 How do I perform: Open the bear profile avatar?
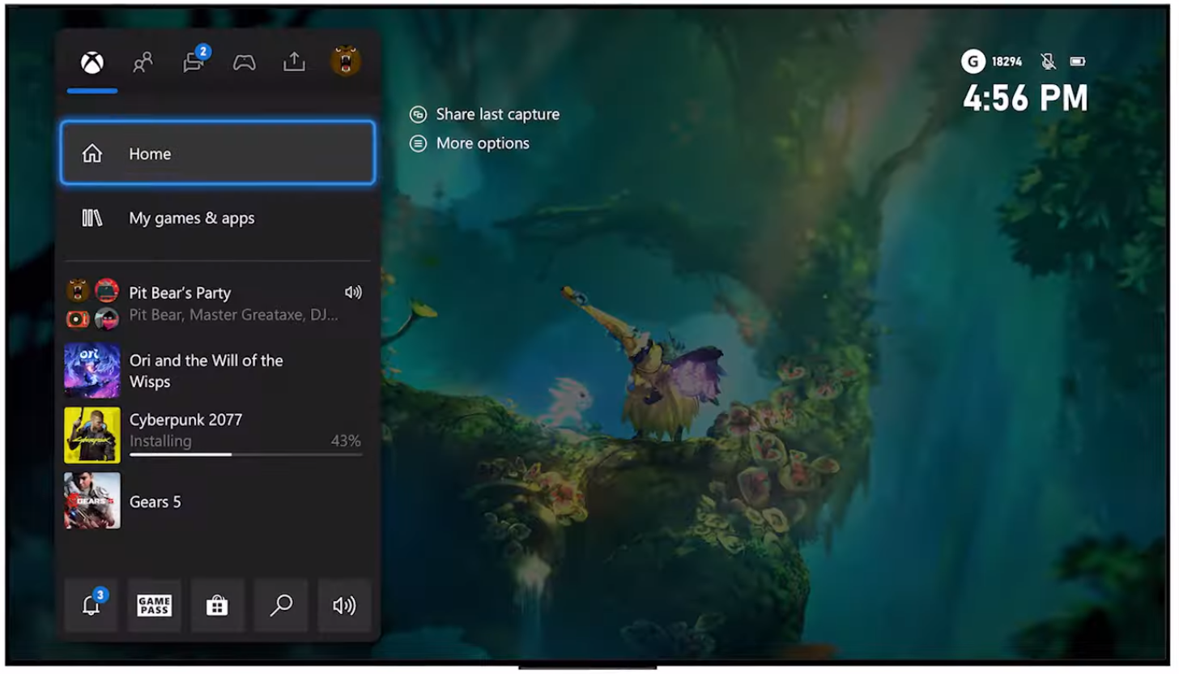[345, 62]
